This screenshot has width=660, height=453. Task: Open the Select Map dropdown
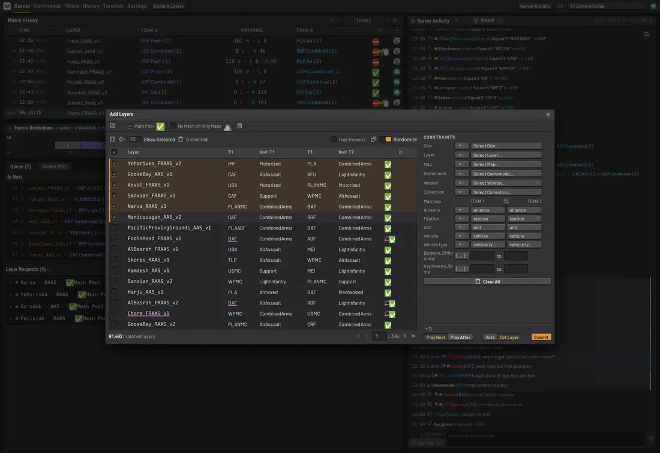(506, 164)
